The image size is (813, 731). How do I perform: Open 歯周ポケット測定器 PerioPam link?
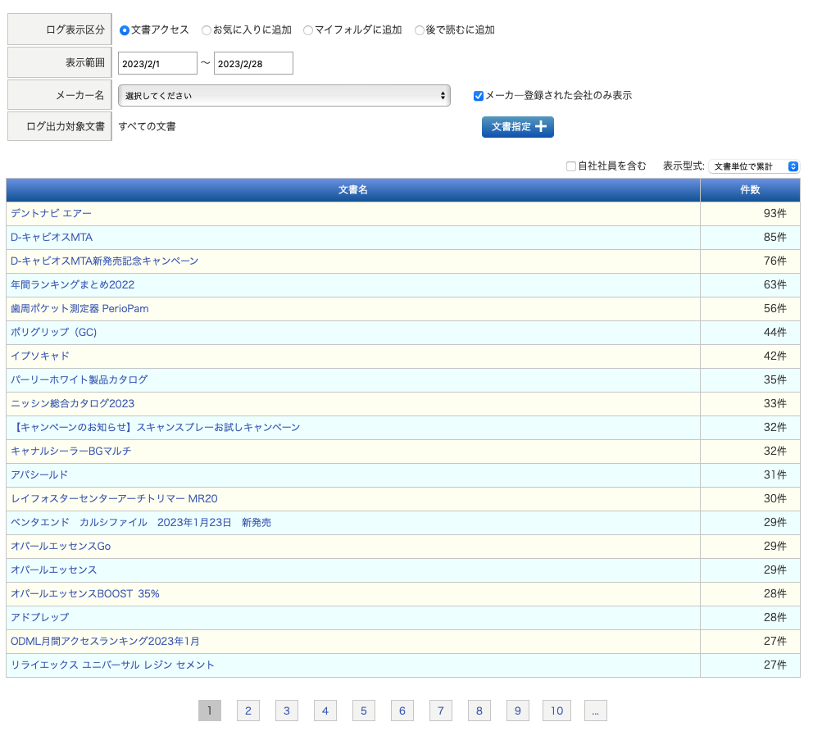click(79, 309)
